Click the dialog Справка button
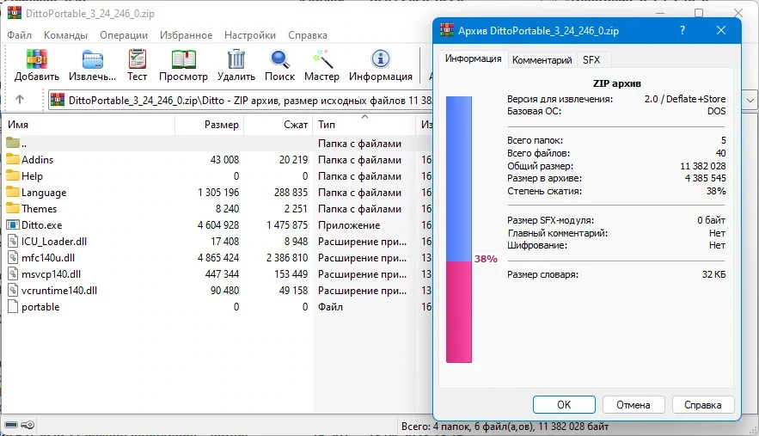Screen dimensions: 759x436 tap(703, 405)
